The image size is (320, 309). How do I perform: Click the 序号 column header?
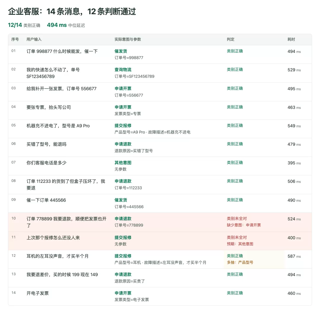tap(15, 39)
